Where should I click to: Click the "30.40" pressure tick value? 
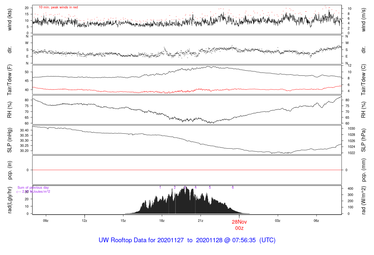(24, 130)
